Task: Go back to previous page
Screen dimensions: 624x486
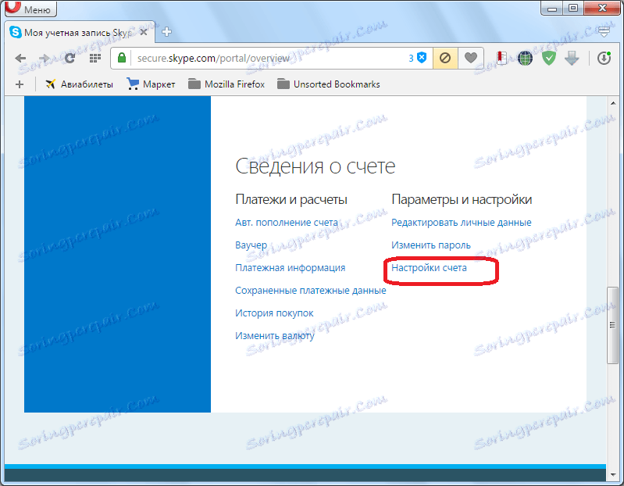Action: 20,58
